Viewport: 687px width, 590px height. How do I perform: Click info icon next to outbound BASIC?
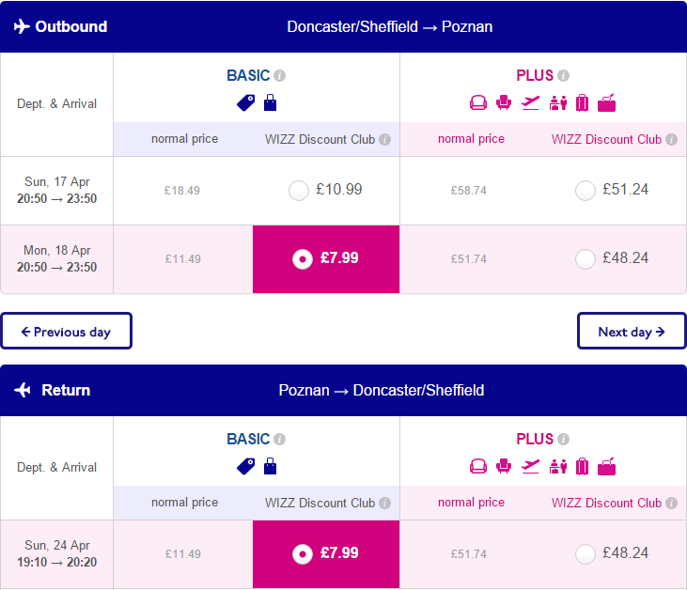[279, 76]
